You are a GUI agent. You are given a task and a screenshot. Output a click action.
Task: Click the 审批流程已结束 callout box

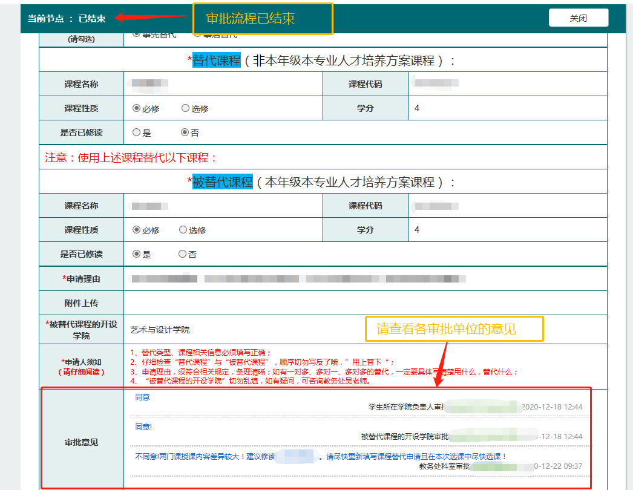263,19
